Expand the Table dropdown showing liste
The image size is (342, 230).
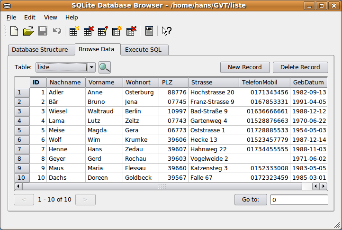coord(91,67)
